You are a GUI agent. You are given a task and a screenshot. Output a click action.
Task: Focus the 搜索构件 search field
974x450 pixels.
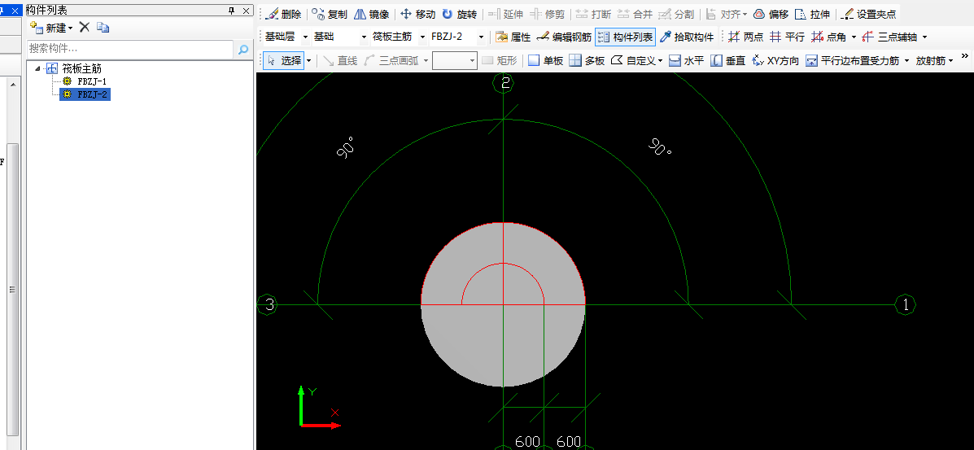(130, 49)
